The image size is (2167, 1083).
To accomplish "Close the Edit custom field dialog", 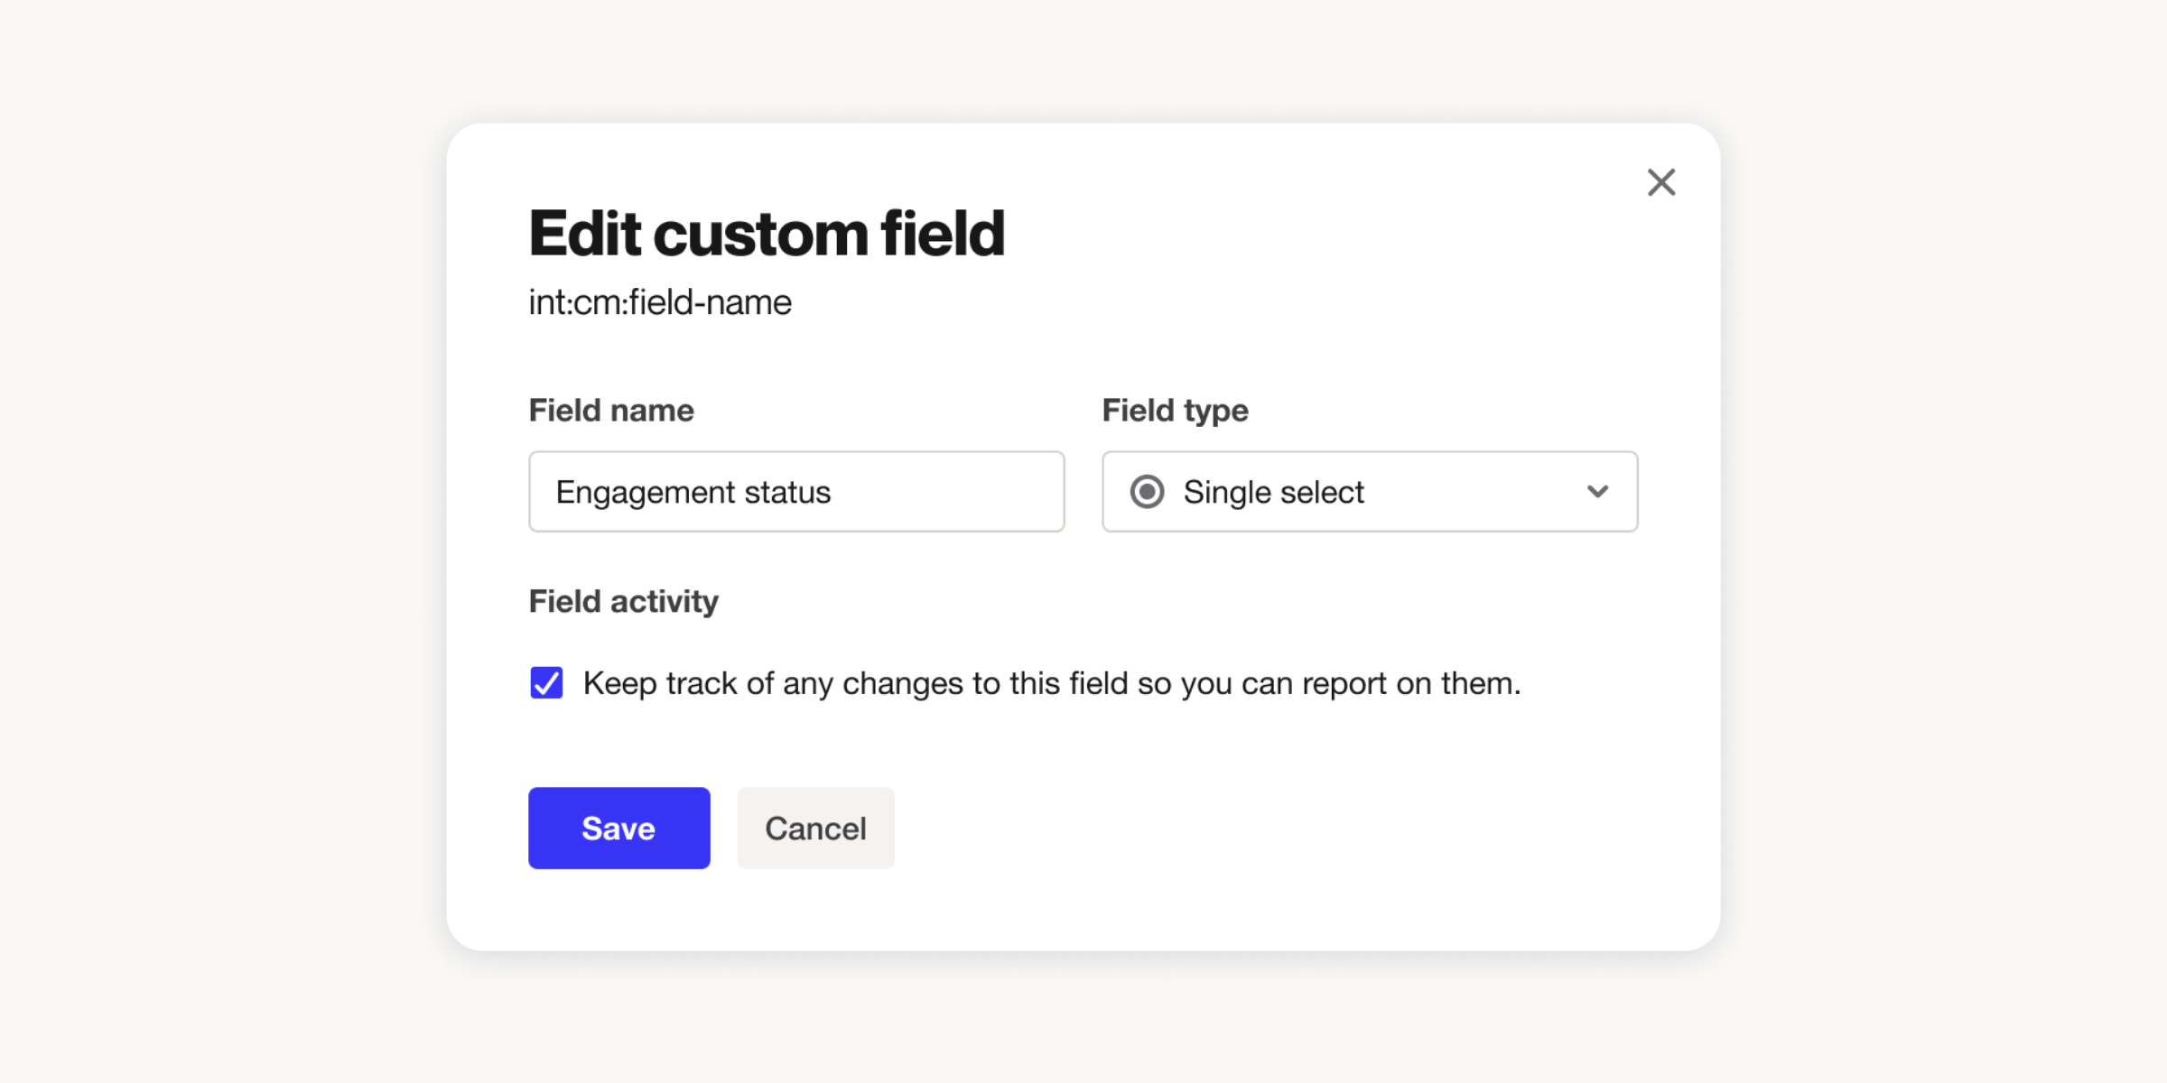I will click(x=1660, y=182).
